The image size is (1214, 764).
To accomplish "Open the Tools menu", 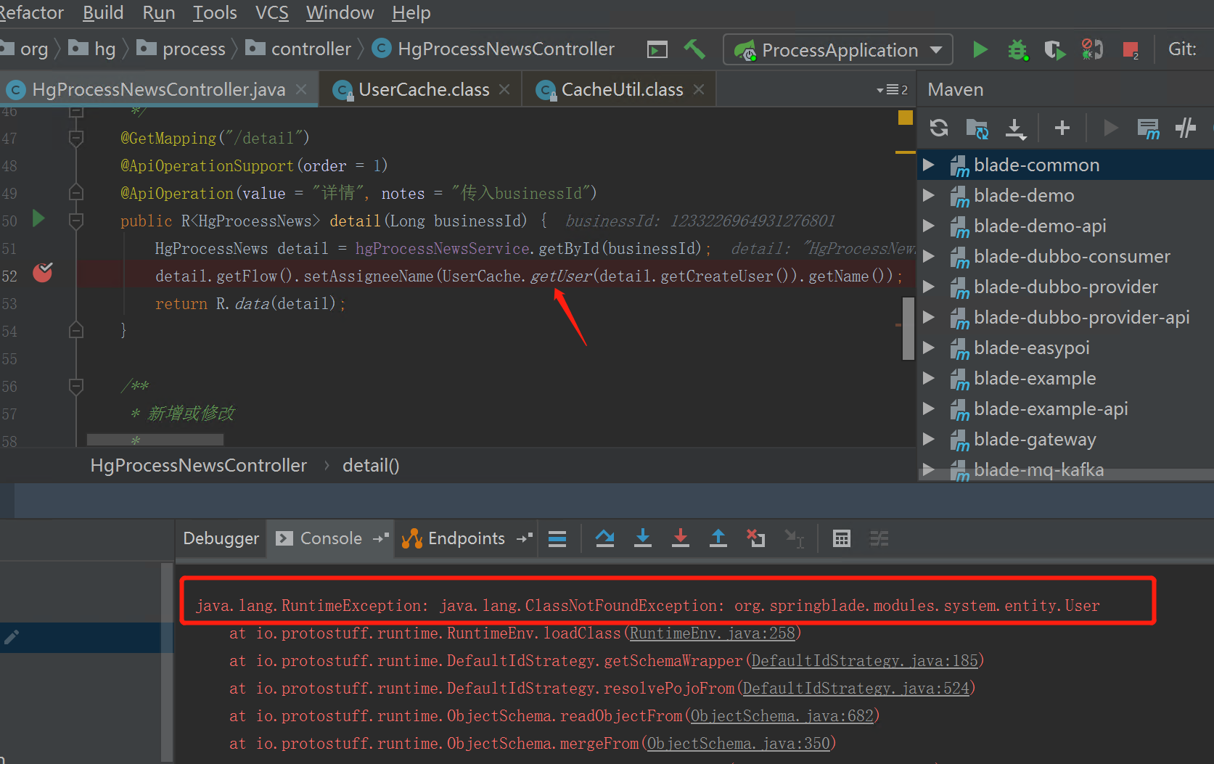I will (x=215, y=12).
